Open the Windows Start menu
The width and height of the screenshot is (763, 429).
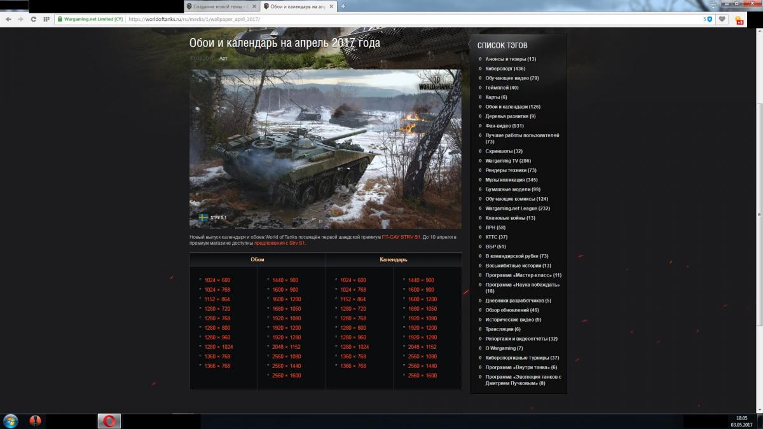point(11,421)
